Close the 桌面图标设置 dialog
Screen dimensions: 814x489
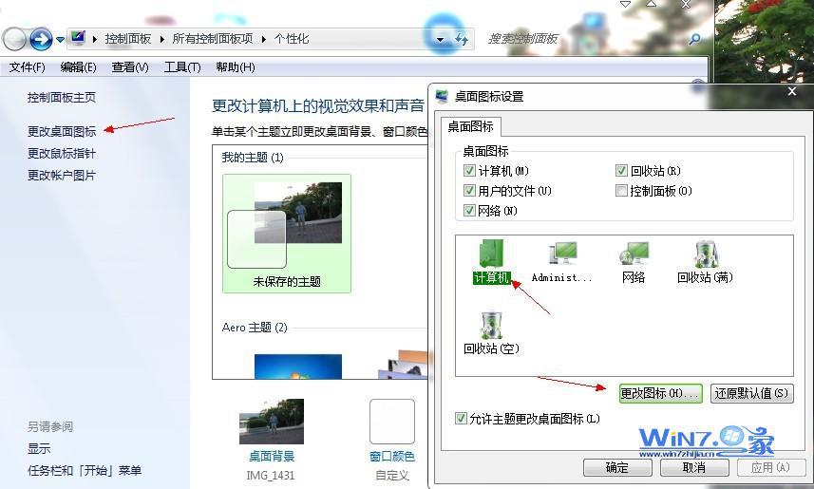pyautogui.click(x=791, y=91)
